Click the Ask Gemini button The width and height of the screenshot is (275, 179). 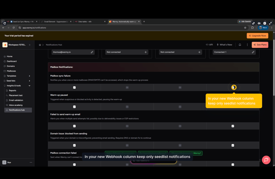coord(245,21)
